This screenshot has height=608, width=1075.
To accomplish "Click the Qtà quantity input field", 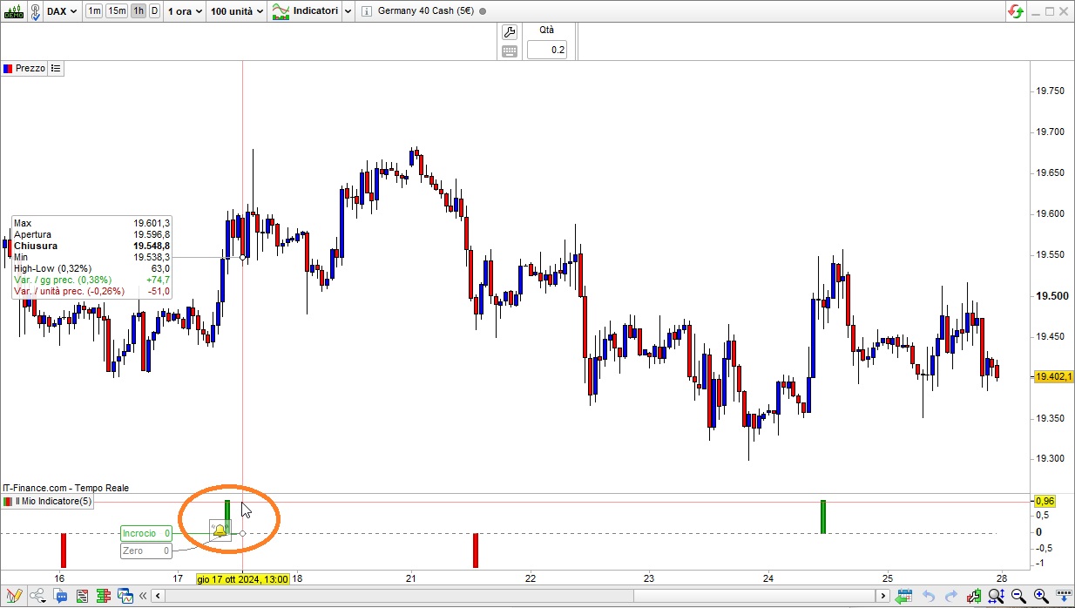I will [x=546, y=50].
